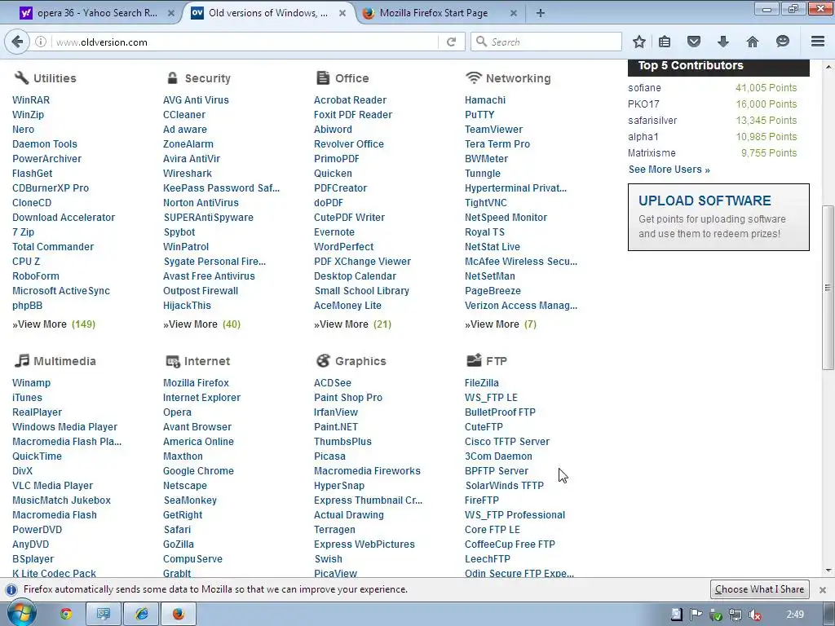Go to the Firefox home page icon
Image resolution: width=835 pixels, height=626 pixels.
752,42
